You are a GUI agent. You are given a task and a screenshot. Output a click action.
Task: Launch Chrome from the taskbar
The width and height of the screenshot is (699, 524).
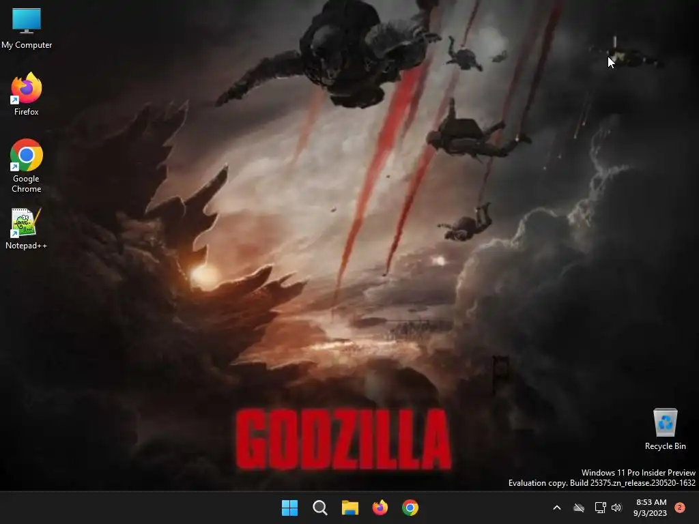(x=410, y=508)
